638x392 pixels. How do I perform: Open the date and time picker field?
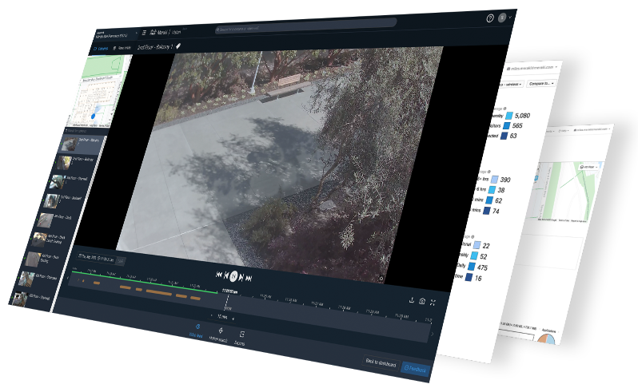click(97, 258)
